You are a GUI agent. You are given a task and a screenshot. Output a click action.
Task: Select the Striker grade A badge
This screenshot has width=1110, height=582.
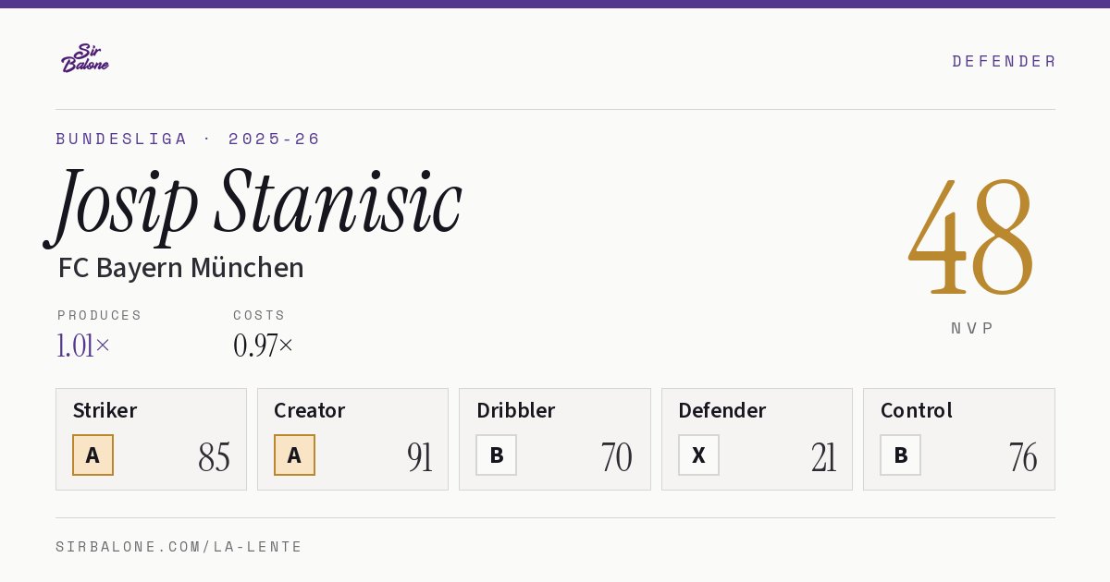[x=92, y=455]
